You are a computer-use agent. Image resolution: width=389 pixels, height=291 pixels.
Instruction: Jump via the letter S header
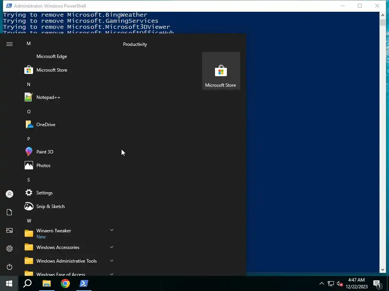pyautogui.click(x=28, y=180)
